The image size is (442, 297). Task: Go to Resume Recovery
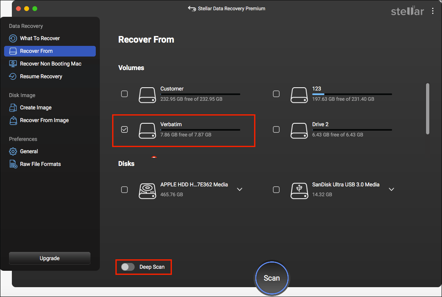[50, 77]
